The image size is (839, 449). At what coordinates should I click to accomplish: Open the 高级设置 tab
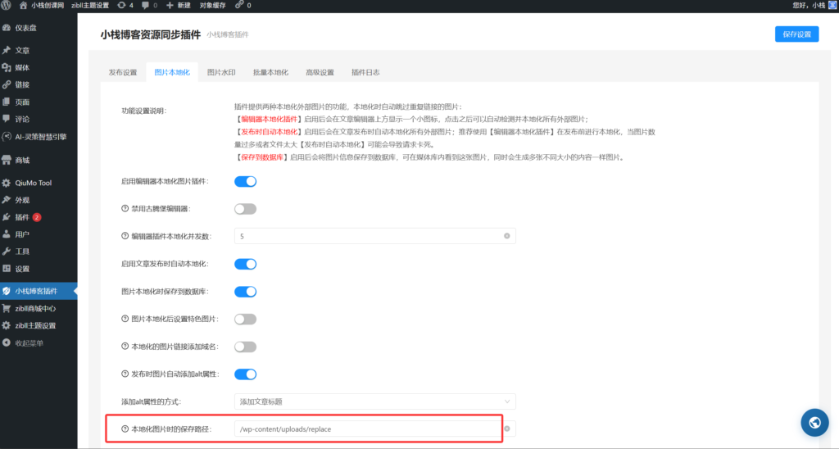click(320, 72)
